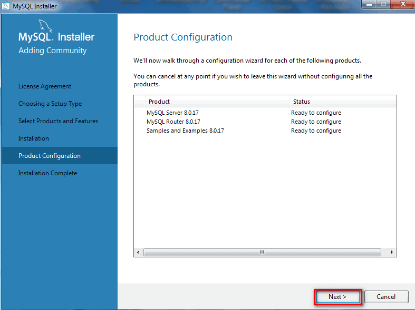Select the Samples and Examples 8.0.17 row
Image resolution: width=415 pixels, height=310 pixels.
pos(265,131)
